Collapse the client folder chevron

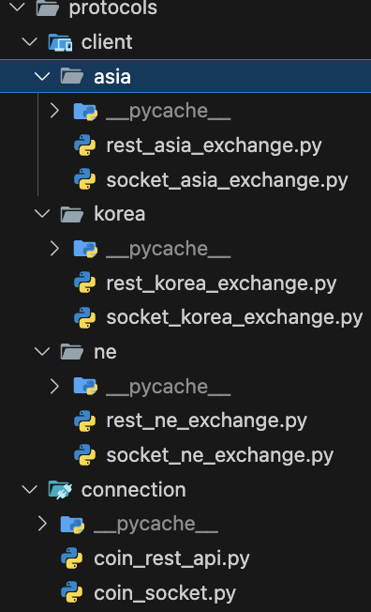[30, 41]
